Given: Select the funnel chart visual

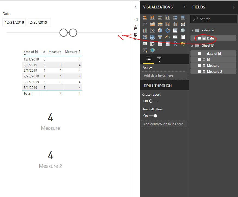Looking at the screenshot, I should click(x=160, y=37).
